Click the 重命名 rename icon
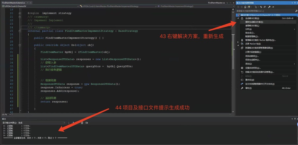Screen dimensions: 298x145 (x=242, y=80)
